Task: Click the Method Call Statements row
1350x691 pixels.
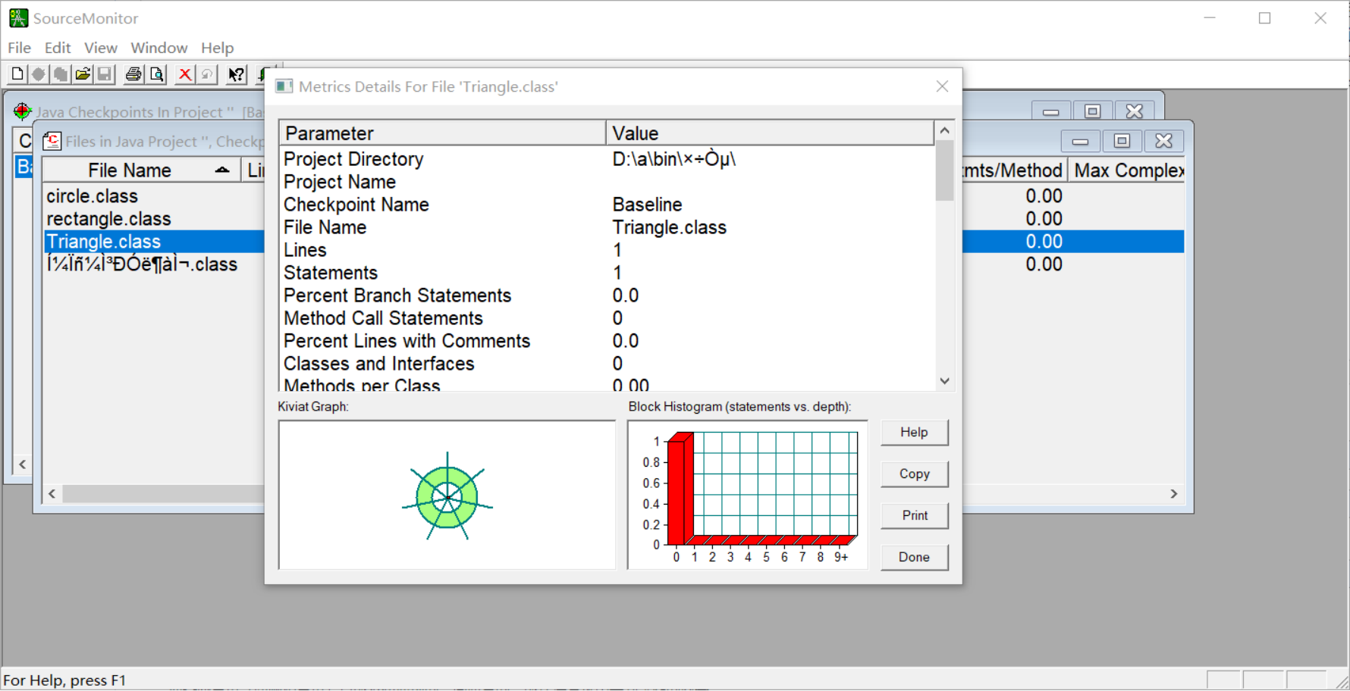Action: pyautogui.click(x=607, y=318)
